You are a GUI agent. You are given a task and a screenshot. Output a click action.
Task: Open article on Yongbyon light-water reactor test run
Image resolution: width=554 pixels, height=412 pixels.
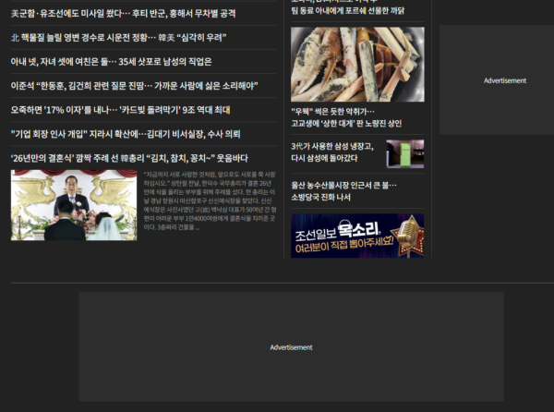(118, 38)
